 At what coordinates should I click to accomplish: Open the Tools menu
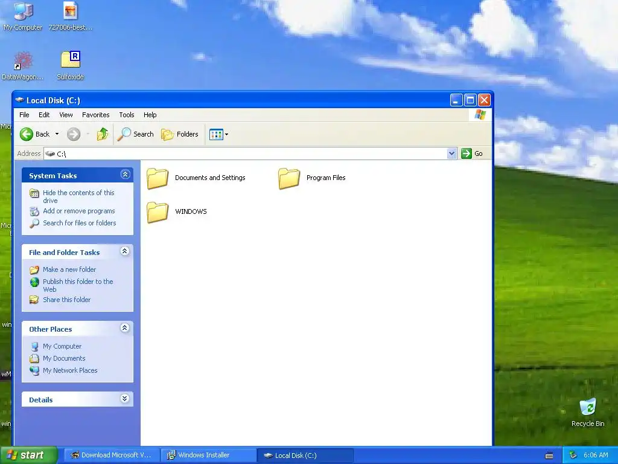tap(127, 115)
